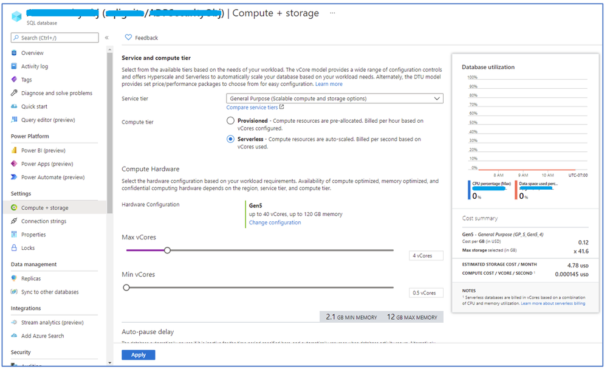The height and width of the screenshot is (369, 607).
Task: Click the Power Apps (preview) icon
Action: [x=15, y=164]
